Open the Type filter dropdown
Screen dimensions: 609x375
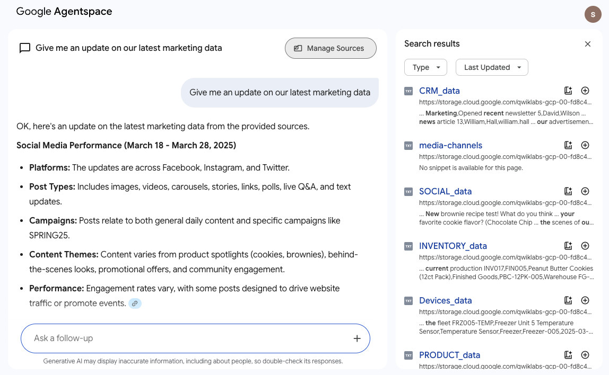coord(425,67)
